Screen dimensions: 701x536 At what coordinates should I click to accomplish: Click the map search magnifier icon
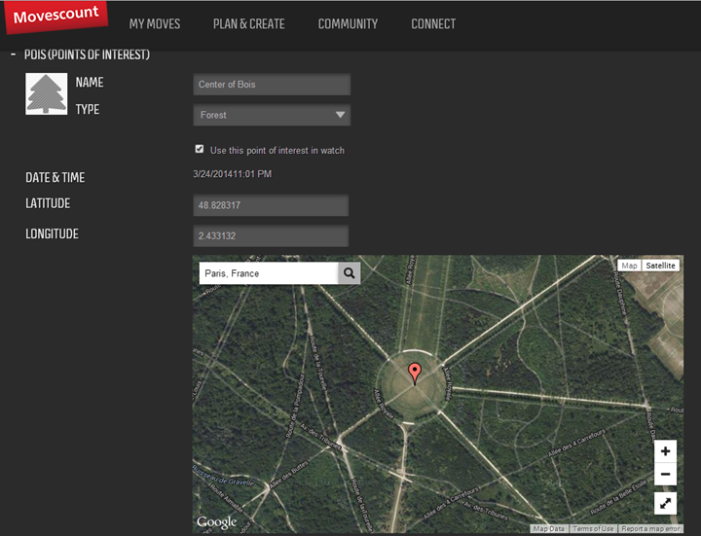pos(350,273)
